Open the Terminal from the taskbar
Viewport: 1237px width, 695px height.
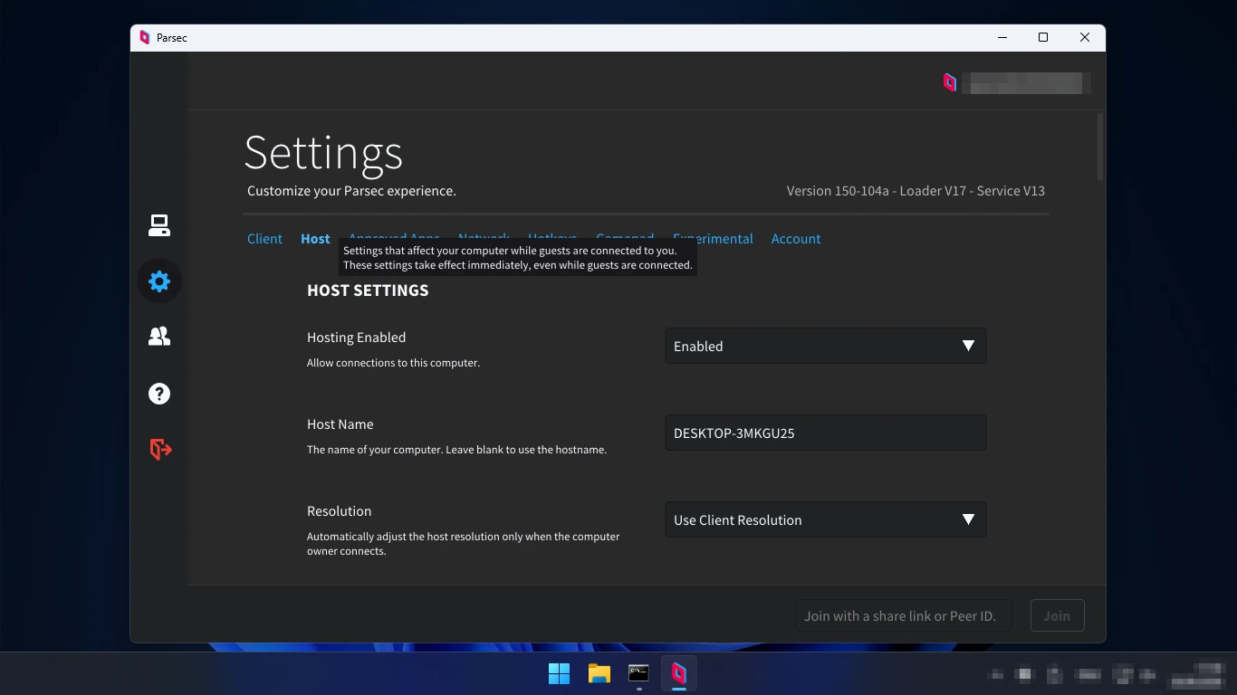pos(638,673)
